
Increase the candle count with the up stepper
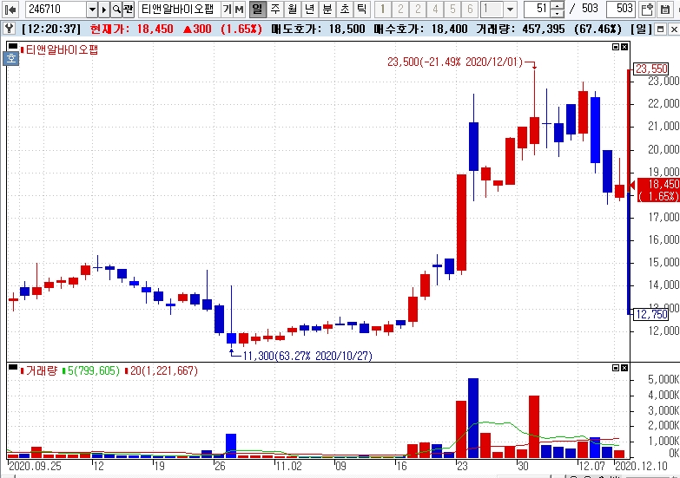coord(558,5)
